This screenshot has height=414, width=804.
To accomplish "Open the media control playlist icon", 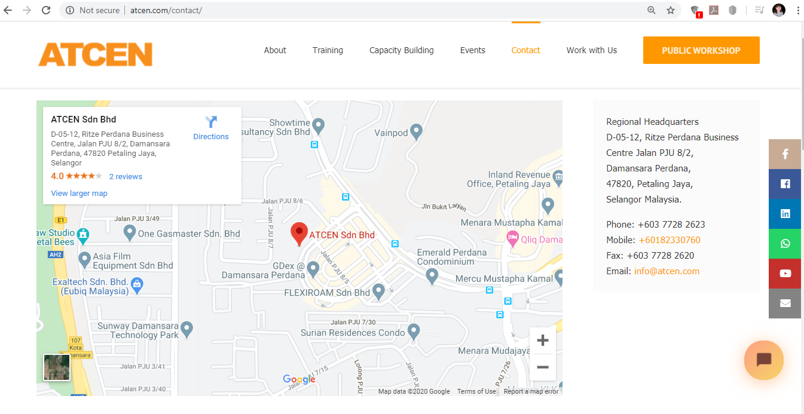I will (759, 10).
